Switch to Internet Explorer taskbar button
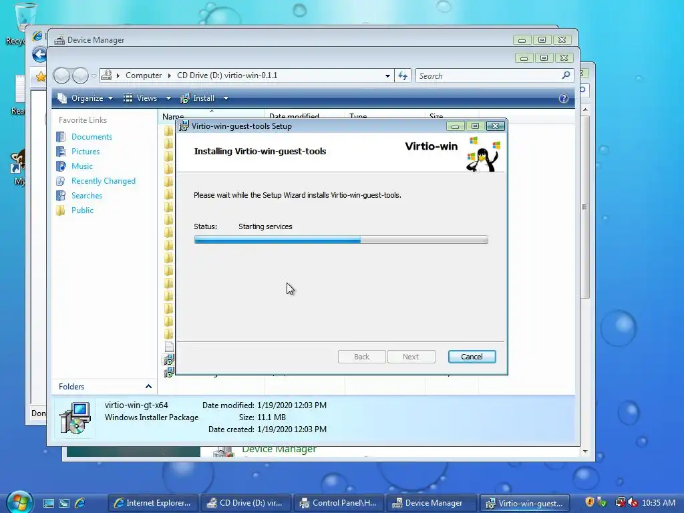 pos(153,503)
